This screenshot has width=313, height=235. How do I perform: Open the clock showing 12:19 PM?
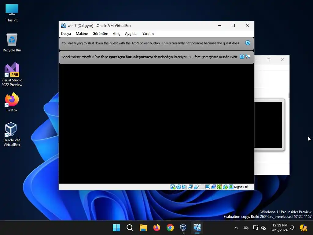coord(279,228)
